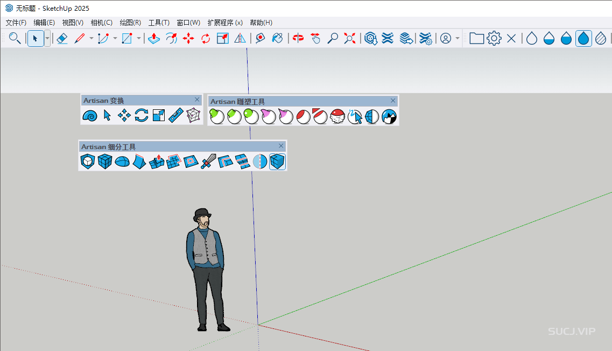This screenshot has width=612, height=351.
Task: Pick the Eraser tool
Action: (x=62, y=38)
